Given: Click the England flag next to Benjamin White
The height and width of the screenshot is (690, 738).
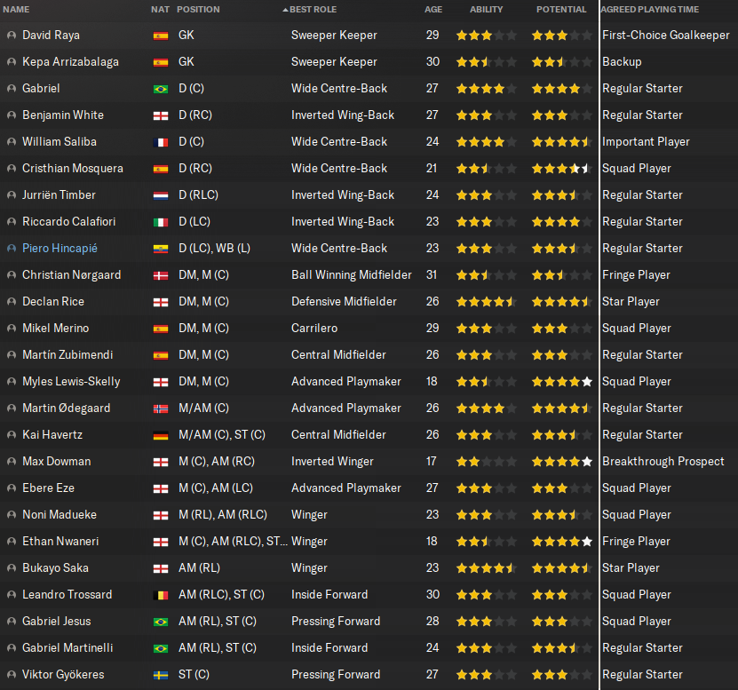Looking at the screenshot, I should [161, 115].
